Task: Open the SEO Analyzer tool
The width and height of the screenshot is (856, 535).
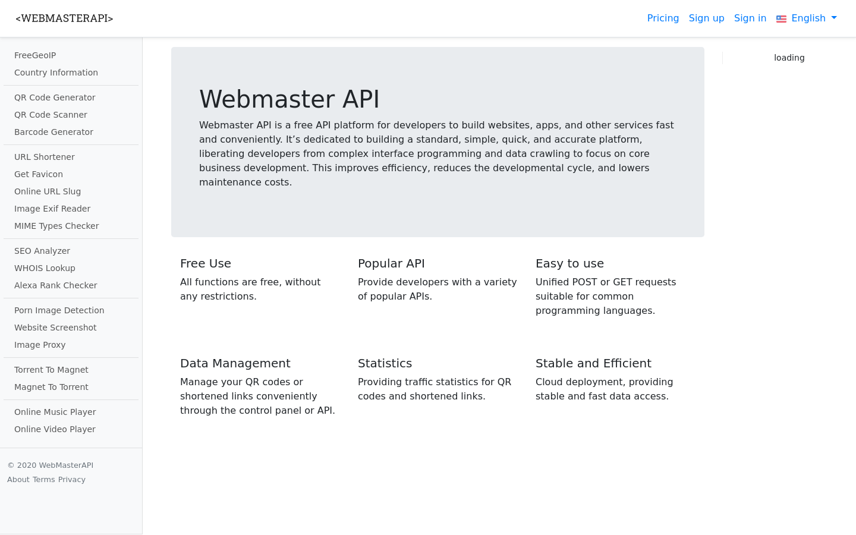Action: [42, 251]
